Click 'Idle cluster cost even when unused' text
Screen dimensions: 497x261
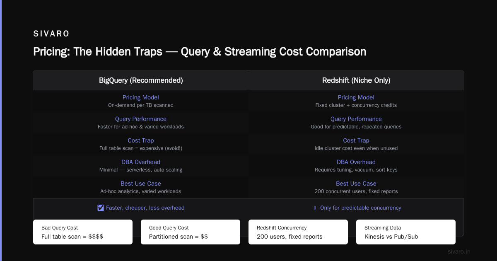[356, 148]
